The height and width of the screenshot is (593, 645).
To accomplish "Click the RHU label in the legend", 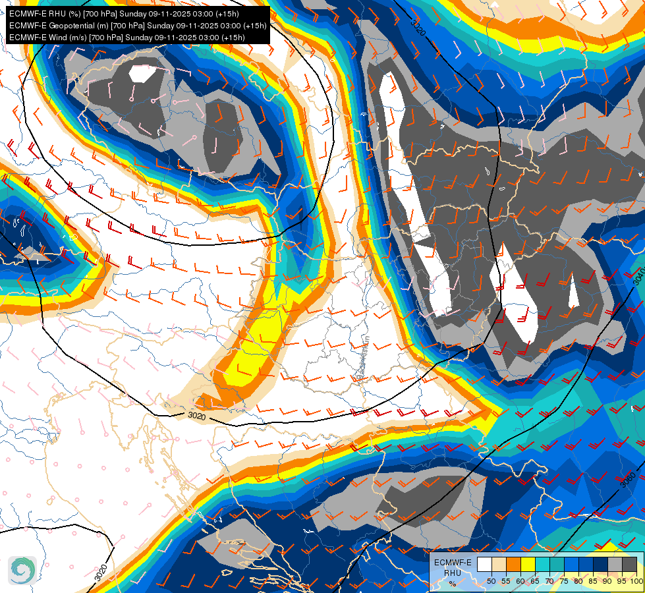I will [x=453, y=573].
